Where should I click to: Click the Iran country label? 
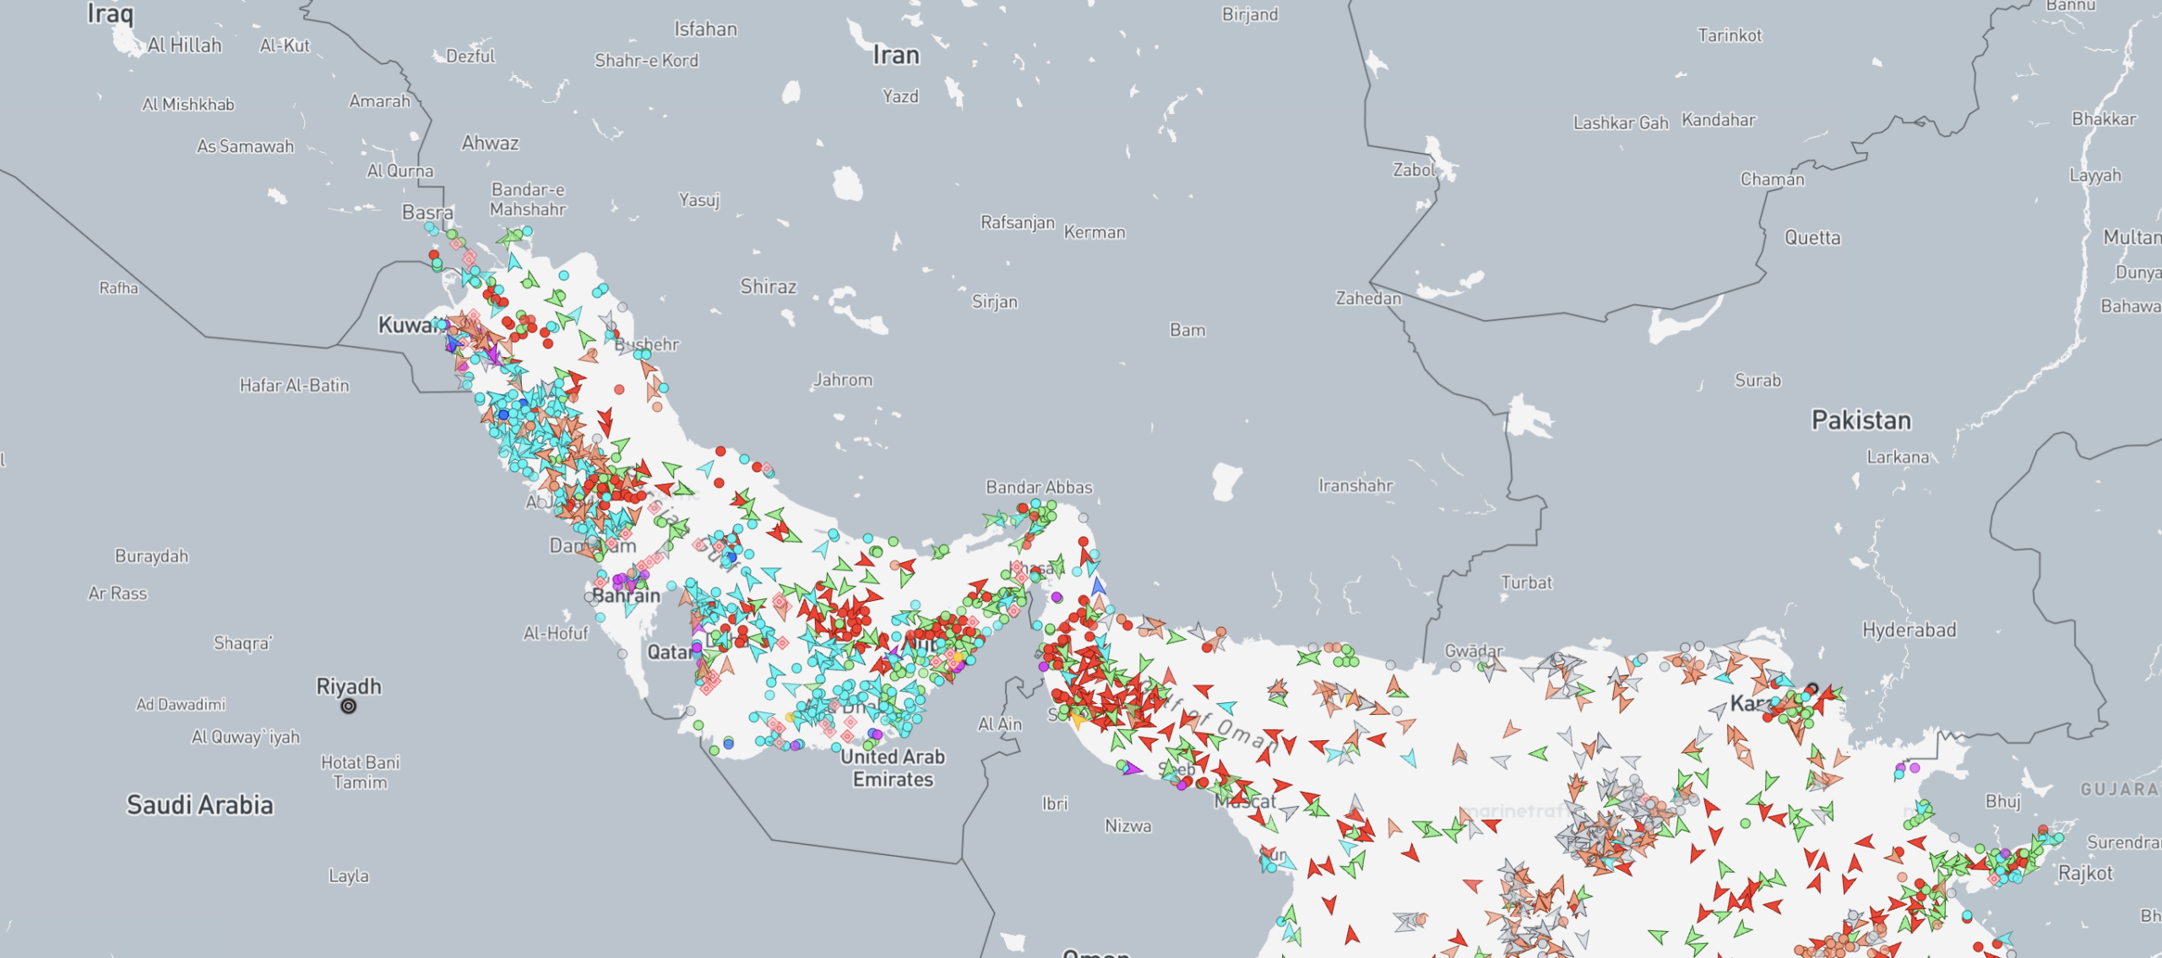click(x=895, y=56)
